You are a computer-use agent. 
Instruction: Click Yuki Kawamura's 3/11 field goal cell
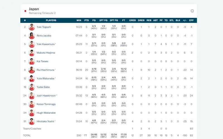click(x=94, y=44)
